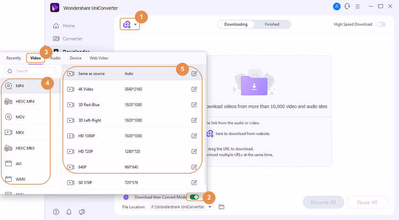Click link icon to download from website

pyautogui.click(x=210, y=134)
